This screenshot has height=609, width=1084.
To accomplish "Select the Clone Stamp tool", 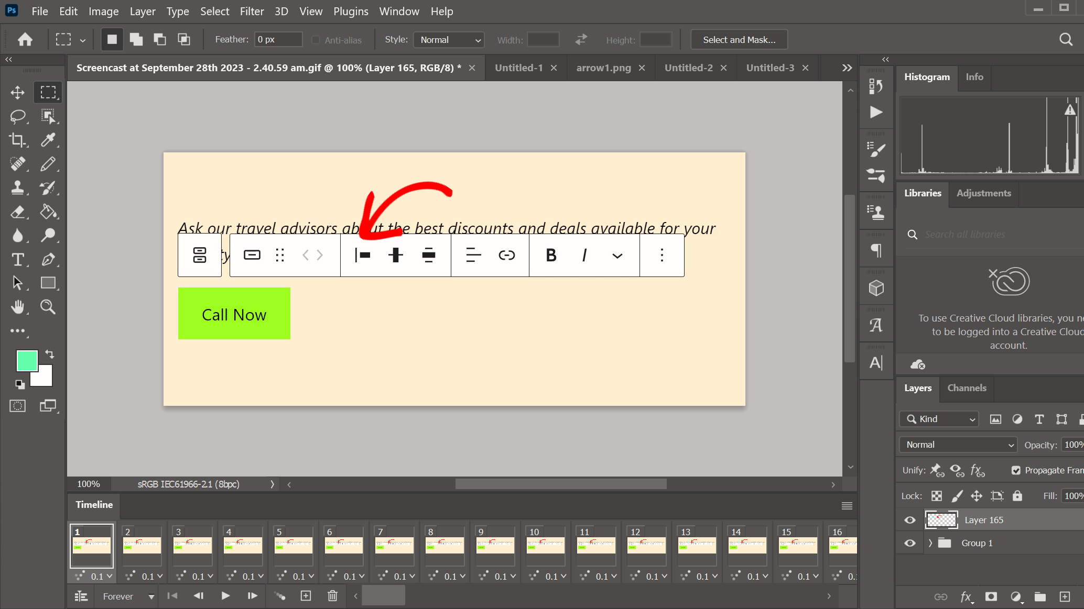I will pyautogui.click(x=17, y=188).
